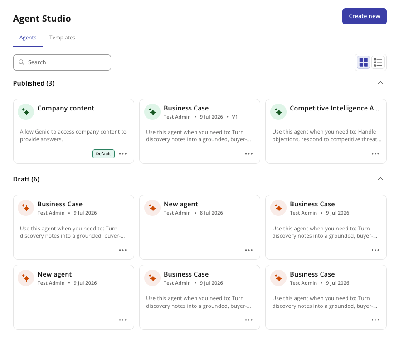Focus the Search input field
Image resolution: width=404 pixels, height=339 pixels.
pyautogui.click(x=62, y=62)
